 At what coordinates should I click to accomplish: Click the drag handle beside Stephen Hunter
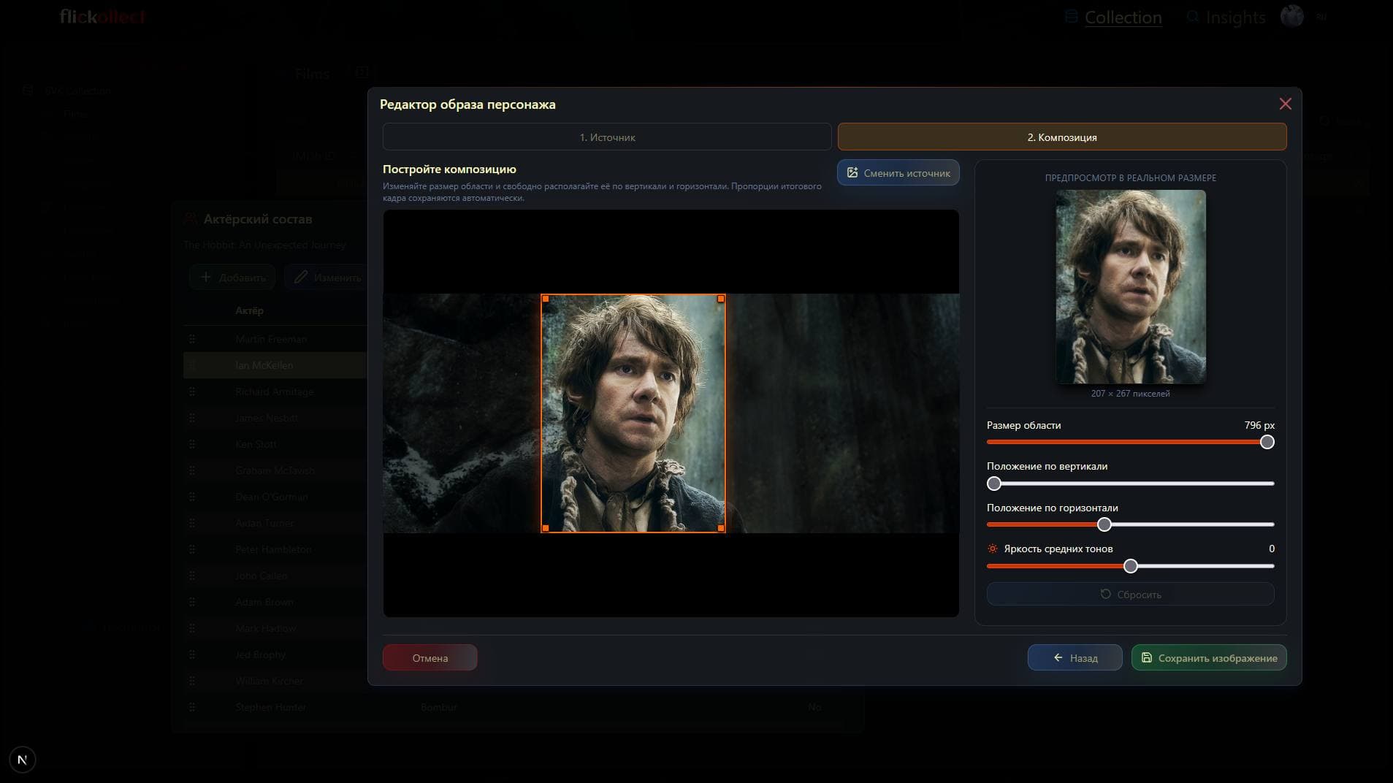click(x=192, y=707)
